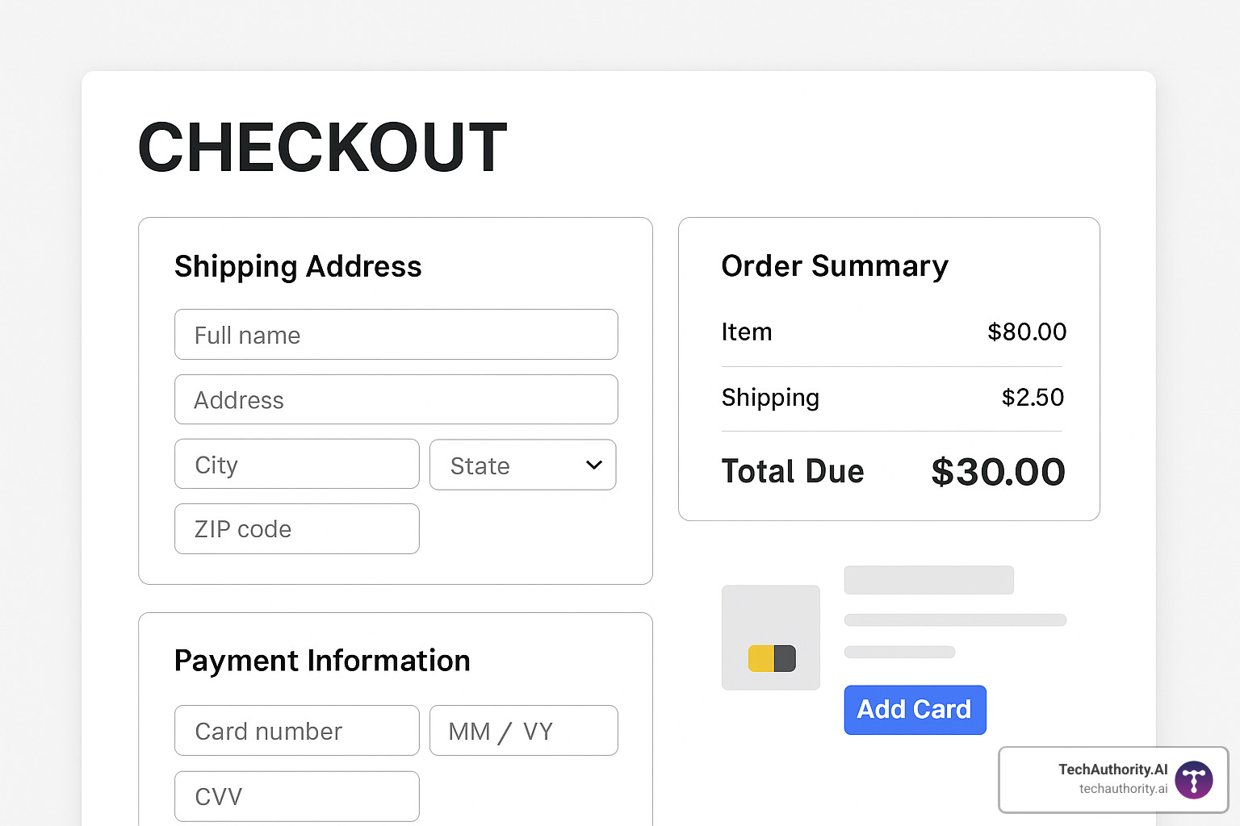
Task: Click the CVV input field
Action: click(296, 796)
